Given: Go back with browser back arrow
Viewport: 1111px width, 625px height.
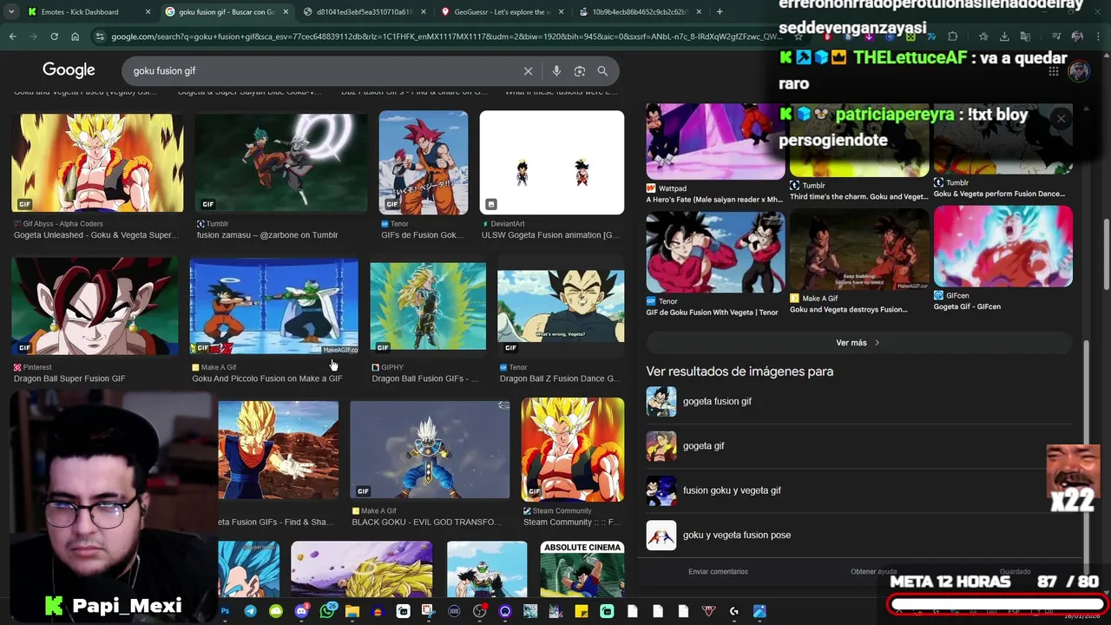Looking at the screenshot, I should coord(12,36).
